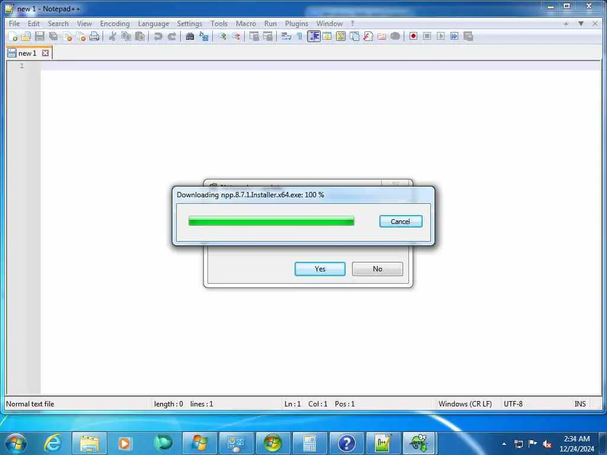This screenshot has width=607, height=455.
Task: Toggle show all characters pilcrow icon
Action: (x=299, y=36)
